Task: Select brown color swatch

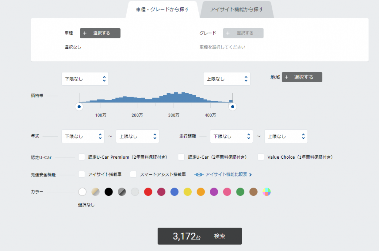Action: 253,192
